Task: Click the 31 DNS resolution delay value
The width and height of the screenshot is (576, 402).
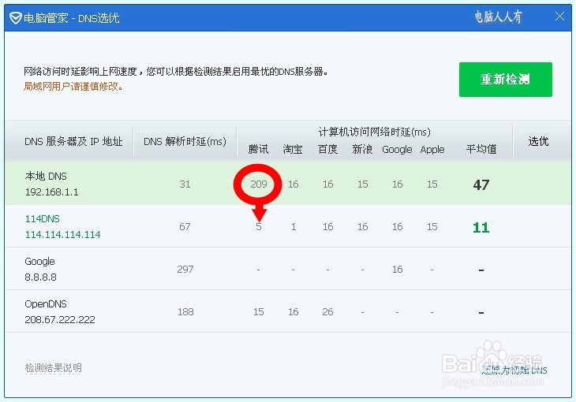Action: point(185,184)
